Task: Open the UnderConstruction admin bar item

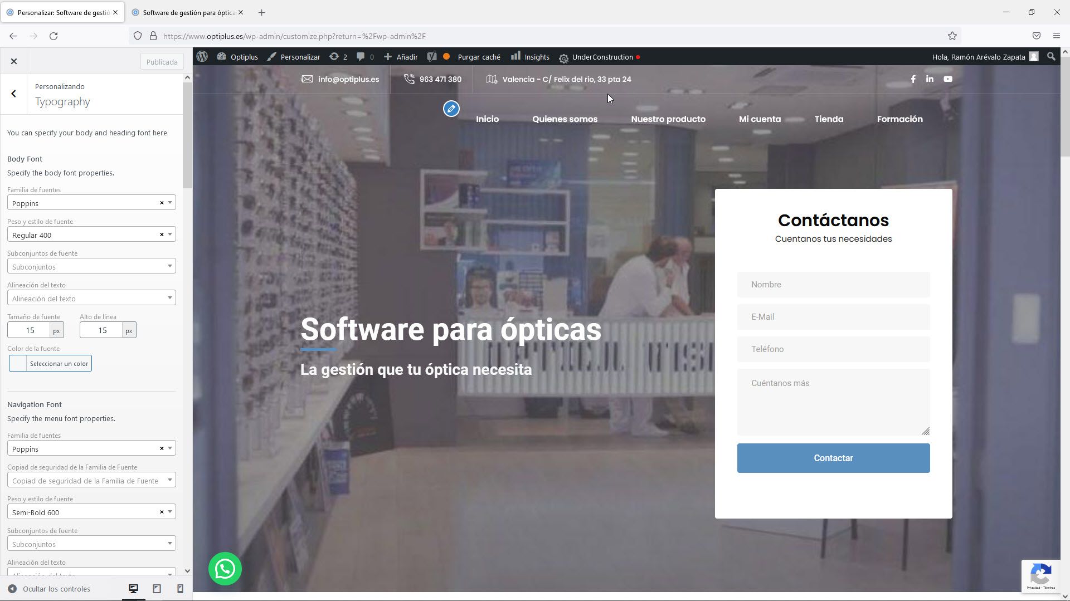Action: (x=599, y=57)
